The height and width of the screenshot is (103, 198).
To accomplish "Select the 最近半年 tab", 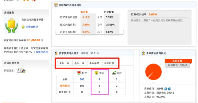I will coord(94,63).
